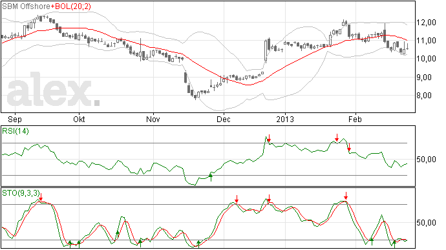446x250 pixels.
Task: Click the '2013' year label on axis
Action: coord(285,119)
